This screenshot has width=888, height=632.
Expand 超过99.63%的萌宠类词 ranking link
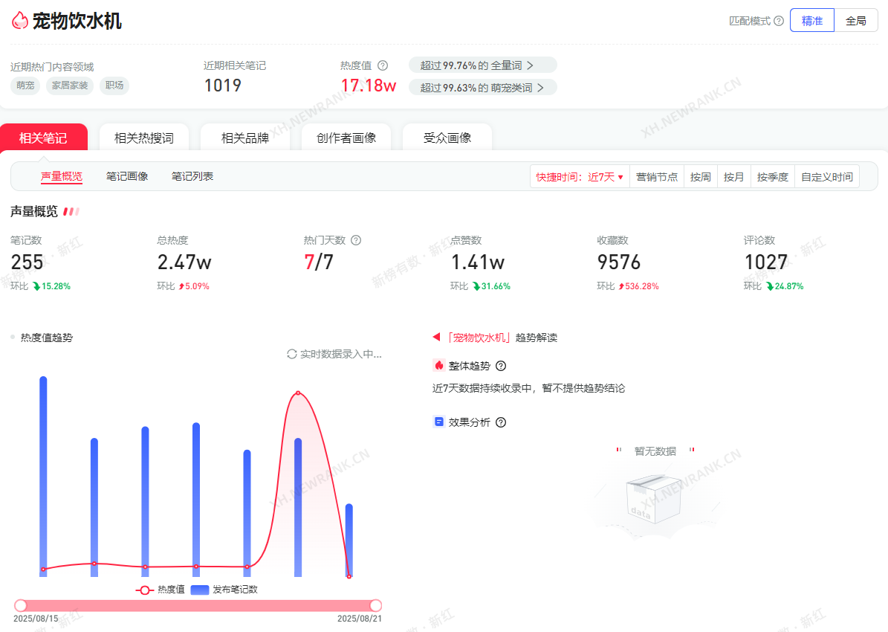coord(482,88)
